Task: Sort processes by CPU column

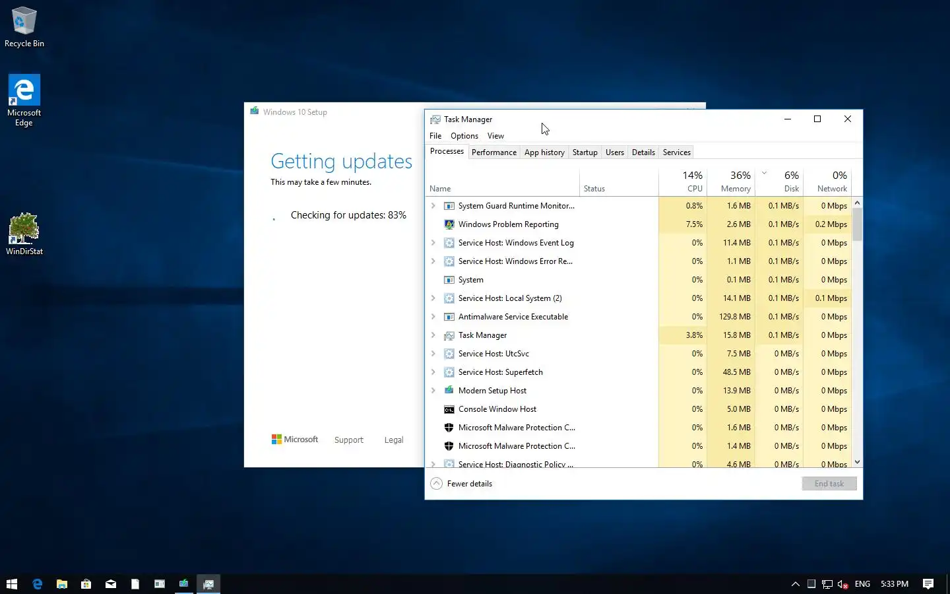Action: (x=683, y=181)
